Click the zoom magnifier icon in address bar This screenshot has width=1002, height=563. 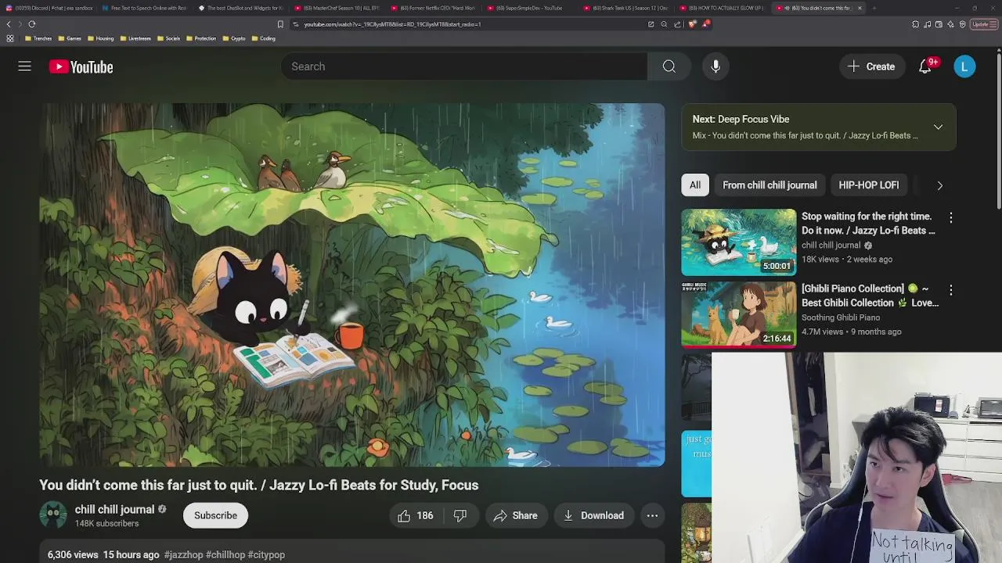[x=664, y=24]
